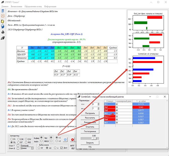169x156 pixels.
Task: Click the n value input field
Action: [x=95, y=104]
